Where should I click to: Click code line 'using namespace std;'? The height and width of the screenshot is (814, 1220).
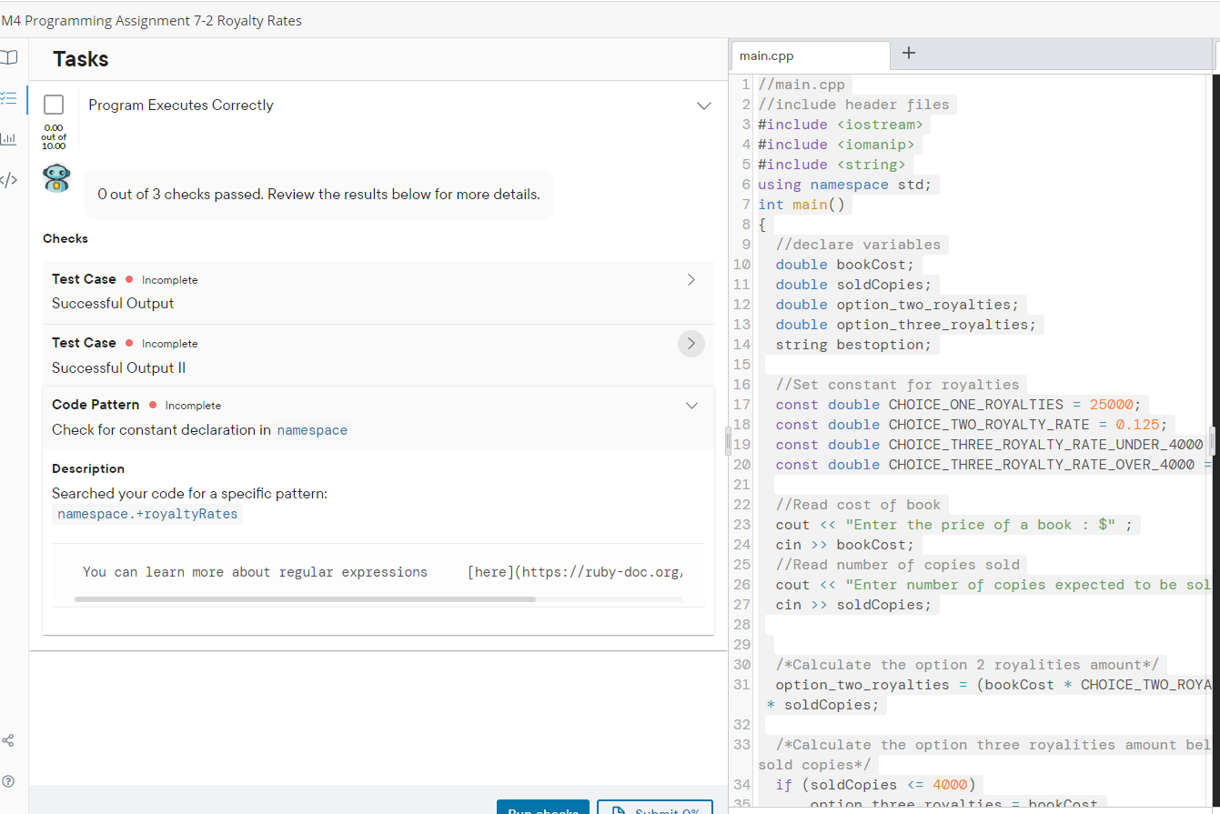pyautogui.click(x=844, y=185)
